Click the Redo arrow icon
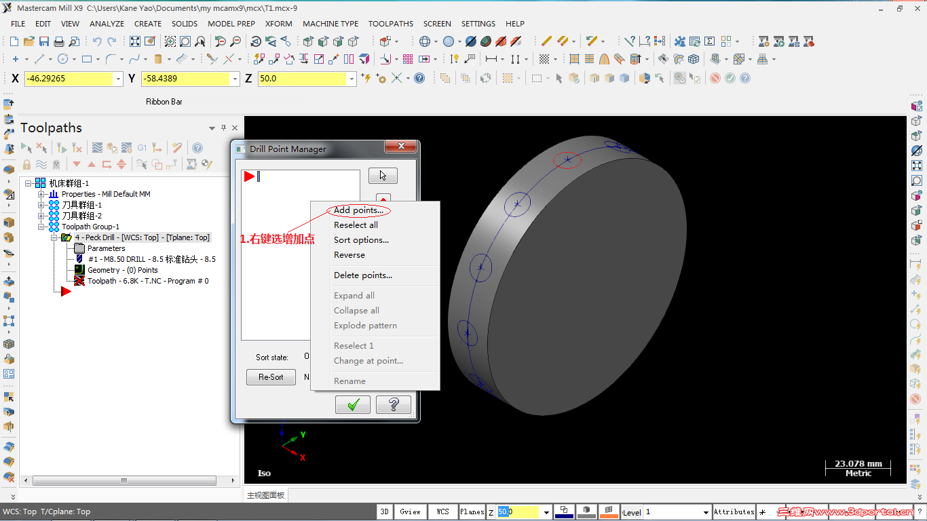 tap(111, 41)
